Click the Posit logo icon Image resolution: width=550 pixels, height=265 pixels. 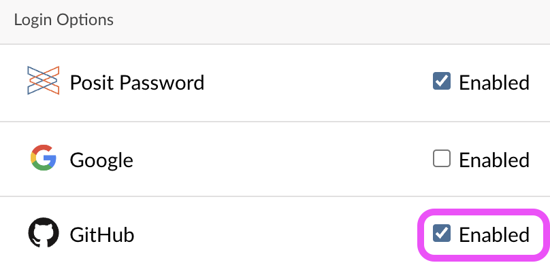coord(43,80)
